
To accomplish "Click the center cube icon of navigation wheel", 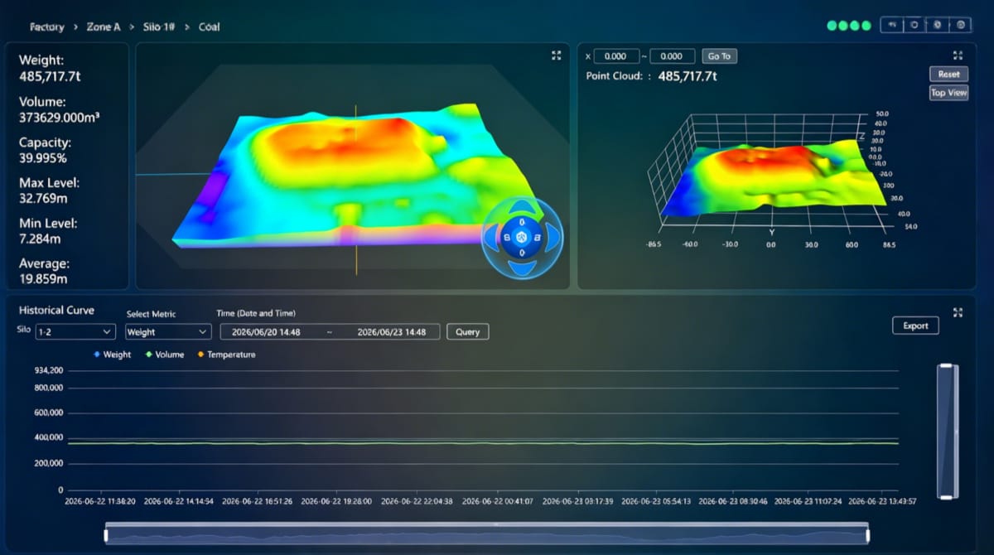I will [522, 239].
